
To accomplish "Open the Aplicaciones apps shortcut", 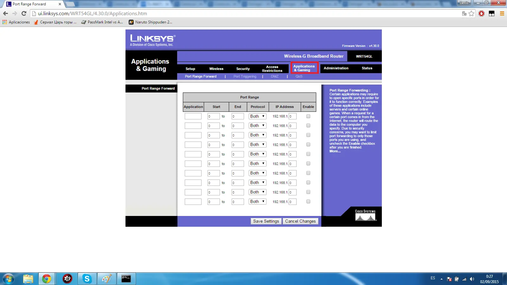I will point(16,22).
